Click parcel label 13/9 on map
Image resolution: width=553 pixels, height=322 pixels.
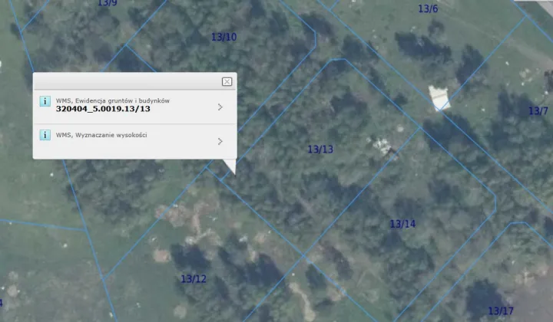[108, 3]
